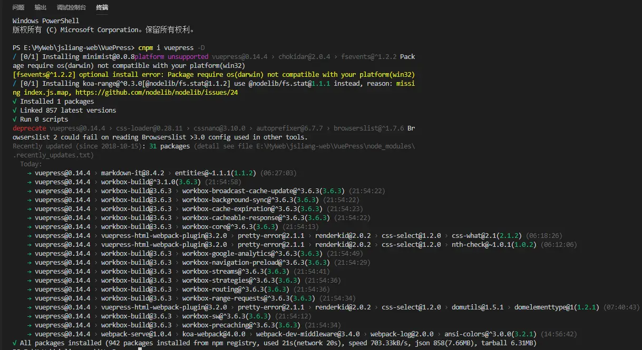Click 'workbox-google-analytics@^3.6.3' entry

(240, 253)
